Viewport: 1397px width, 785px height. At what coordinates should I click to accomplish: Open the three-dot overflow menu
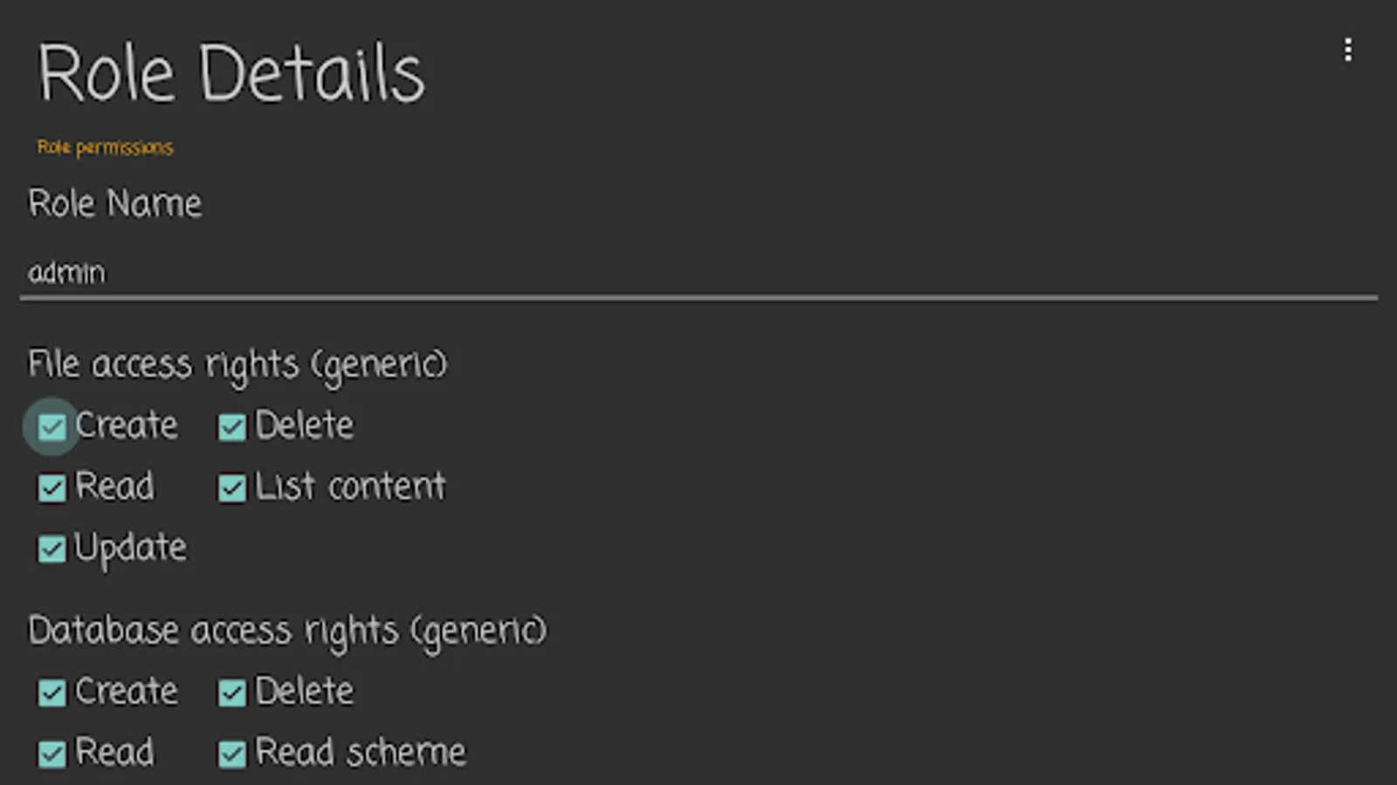[1348, 50]
